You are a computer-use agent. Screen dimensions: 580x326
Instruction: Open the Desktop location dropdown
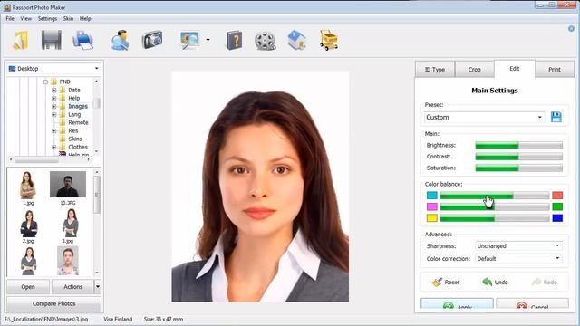pyautogui.click(x=54, y=69)
